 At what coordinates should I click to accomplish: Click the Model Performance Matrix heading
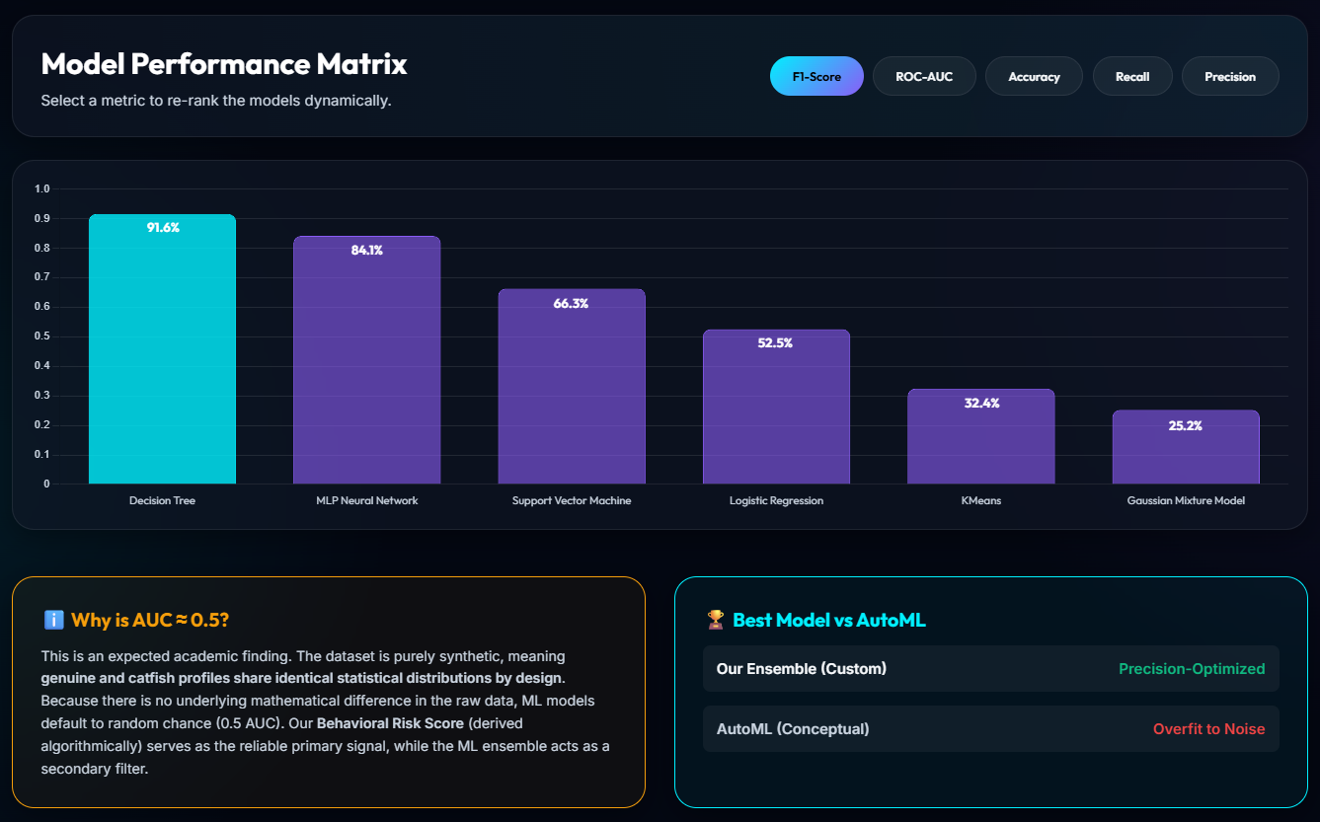(224, 64)
